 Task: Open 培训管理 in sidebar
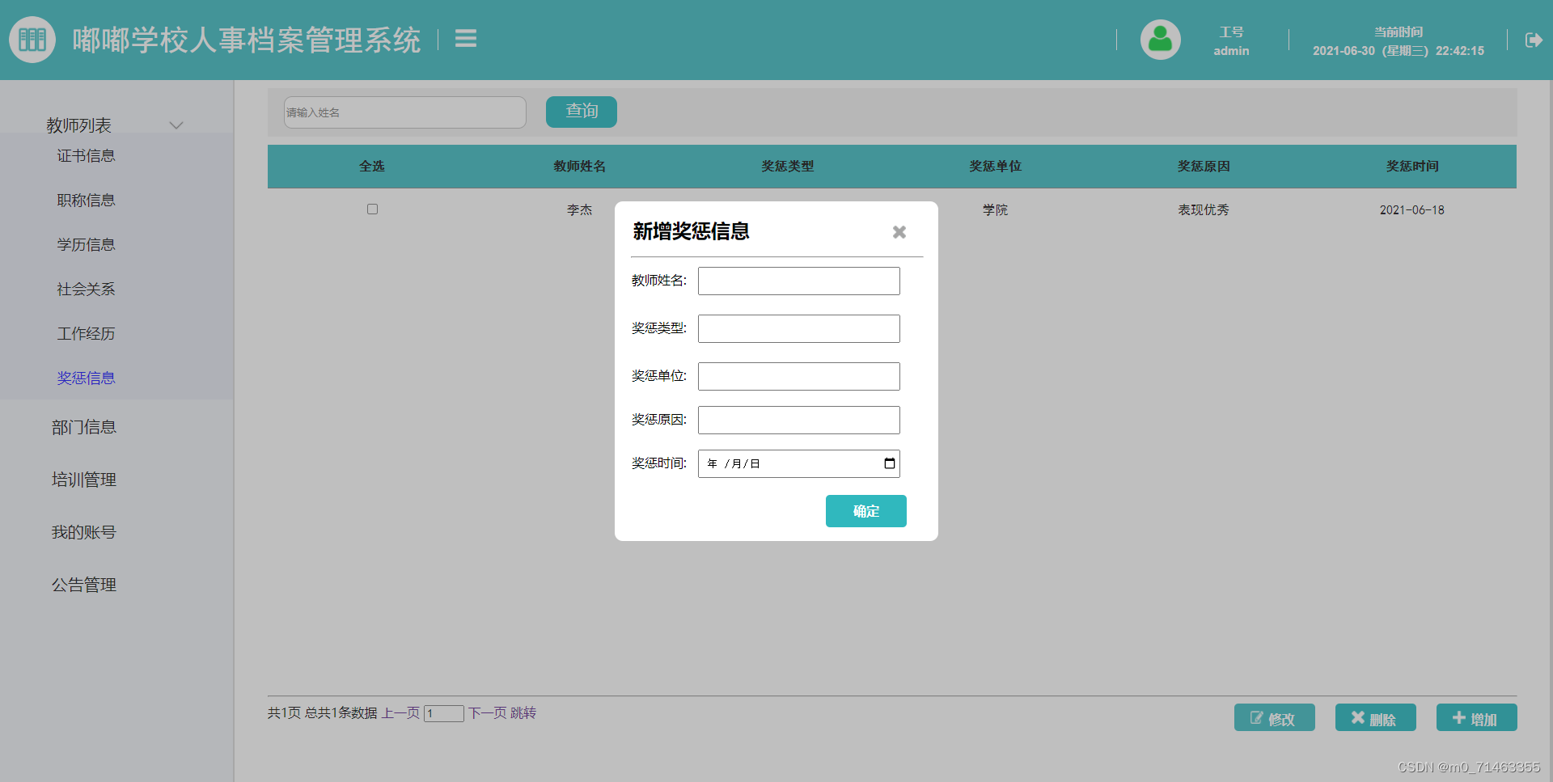click(x=84, y=480)
